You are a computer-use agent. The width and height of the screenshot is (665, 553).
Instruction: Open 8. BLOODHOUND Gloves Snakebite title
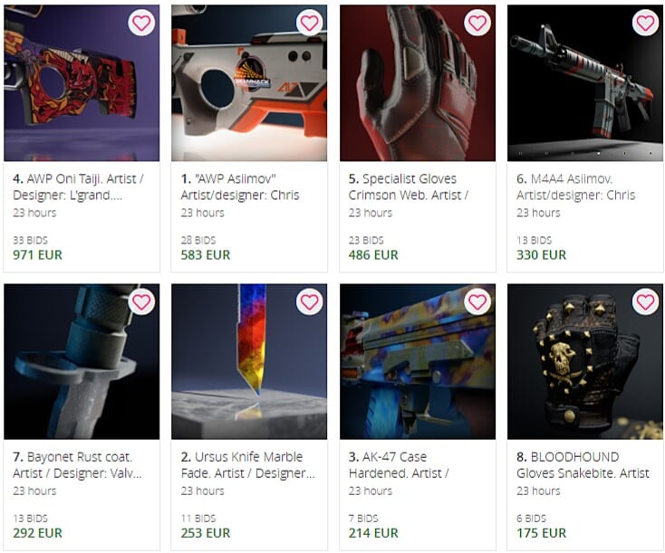[x=583, y=465]
